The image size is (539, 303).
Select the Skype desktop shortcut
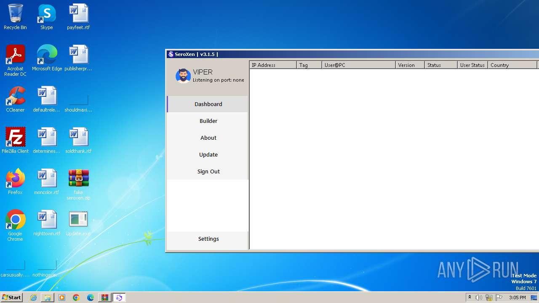[x=47, y=17]
